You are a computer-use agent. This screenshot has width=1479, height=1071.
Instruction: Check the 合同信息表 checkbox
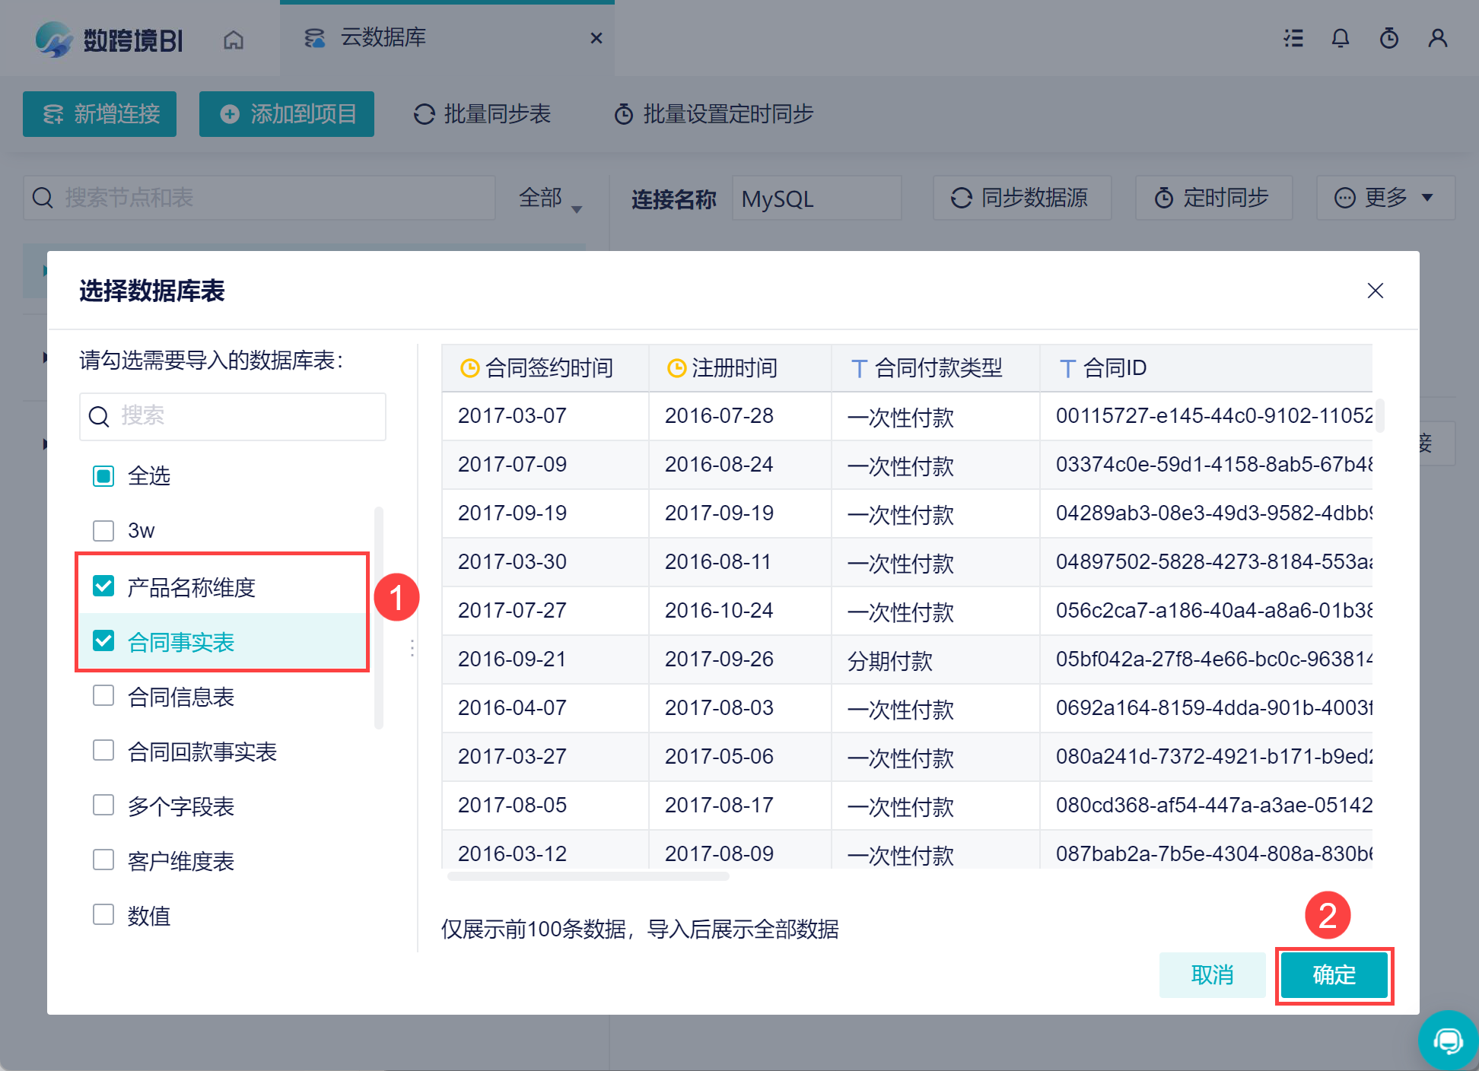[103, 696]
